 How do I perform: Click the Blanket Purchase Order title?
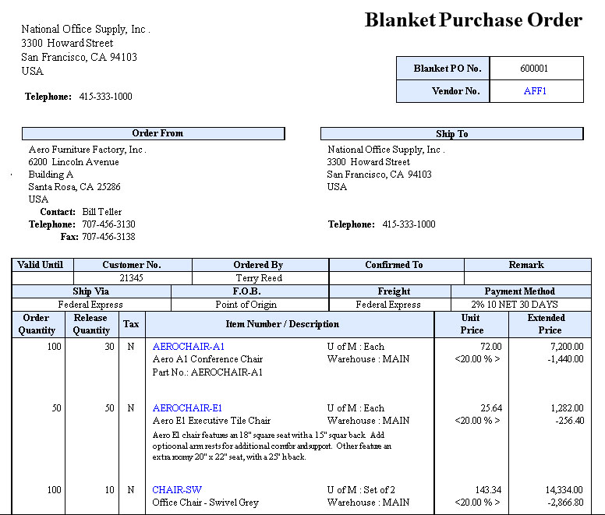coord(473,20)
